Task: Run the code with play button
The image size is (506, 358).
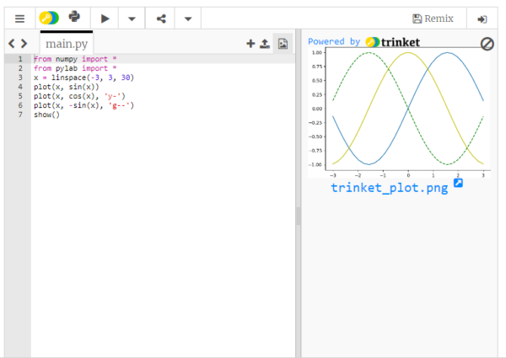Action: 105,19
